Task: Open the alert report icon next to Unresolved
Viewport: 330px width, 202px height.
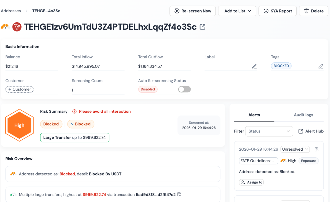Action: [317, 149]
